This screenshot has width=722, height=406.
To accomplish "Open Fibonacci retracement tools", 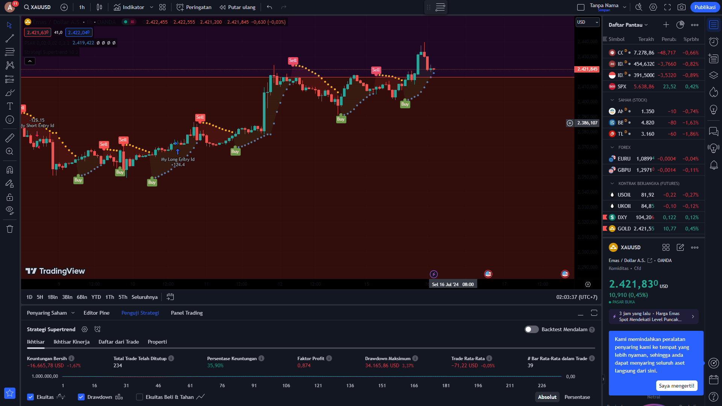I will point(10,52).
